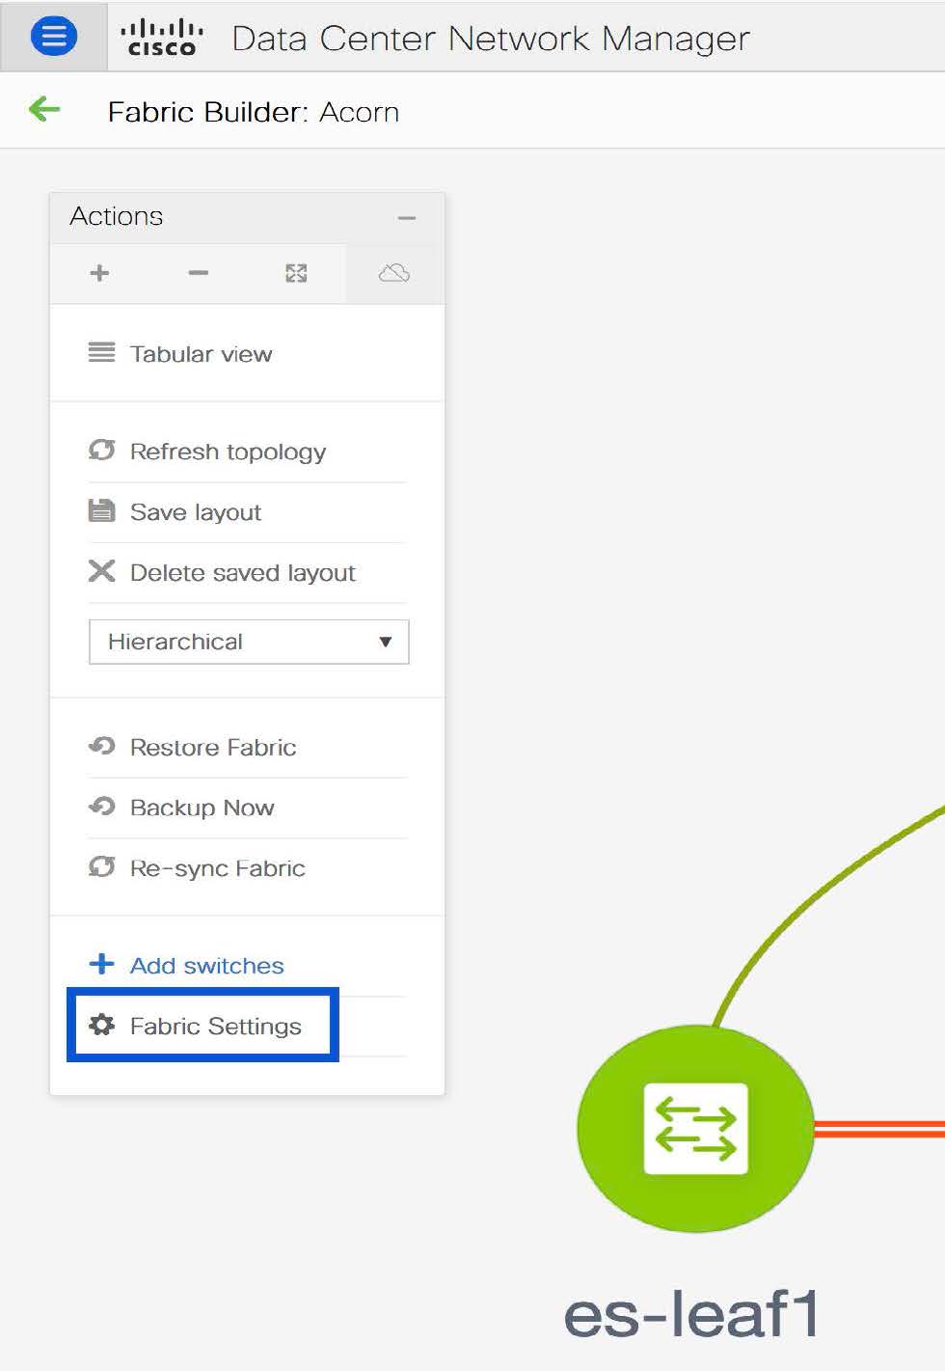The width and height of the screenshot is (945, 1371).
Task: Select Refresh topology
Action: [x=228, y=452]
